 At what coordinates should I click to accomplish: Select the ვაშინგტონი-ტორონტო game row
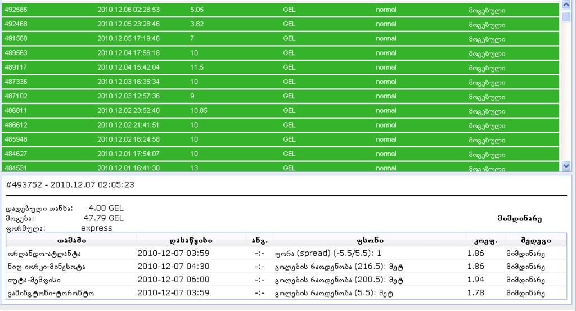[286, 293]
